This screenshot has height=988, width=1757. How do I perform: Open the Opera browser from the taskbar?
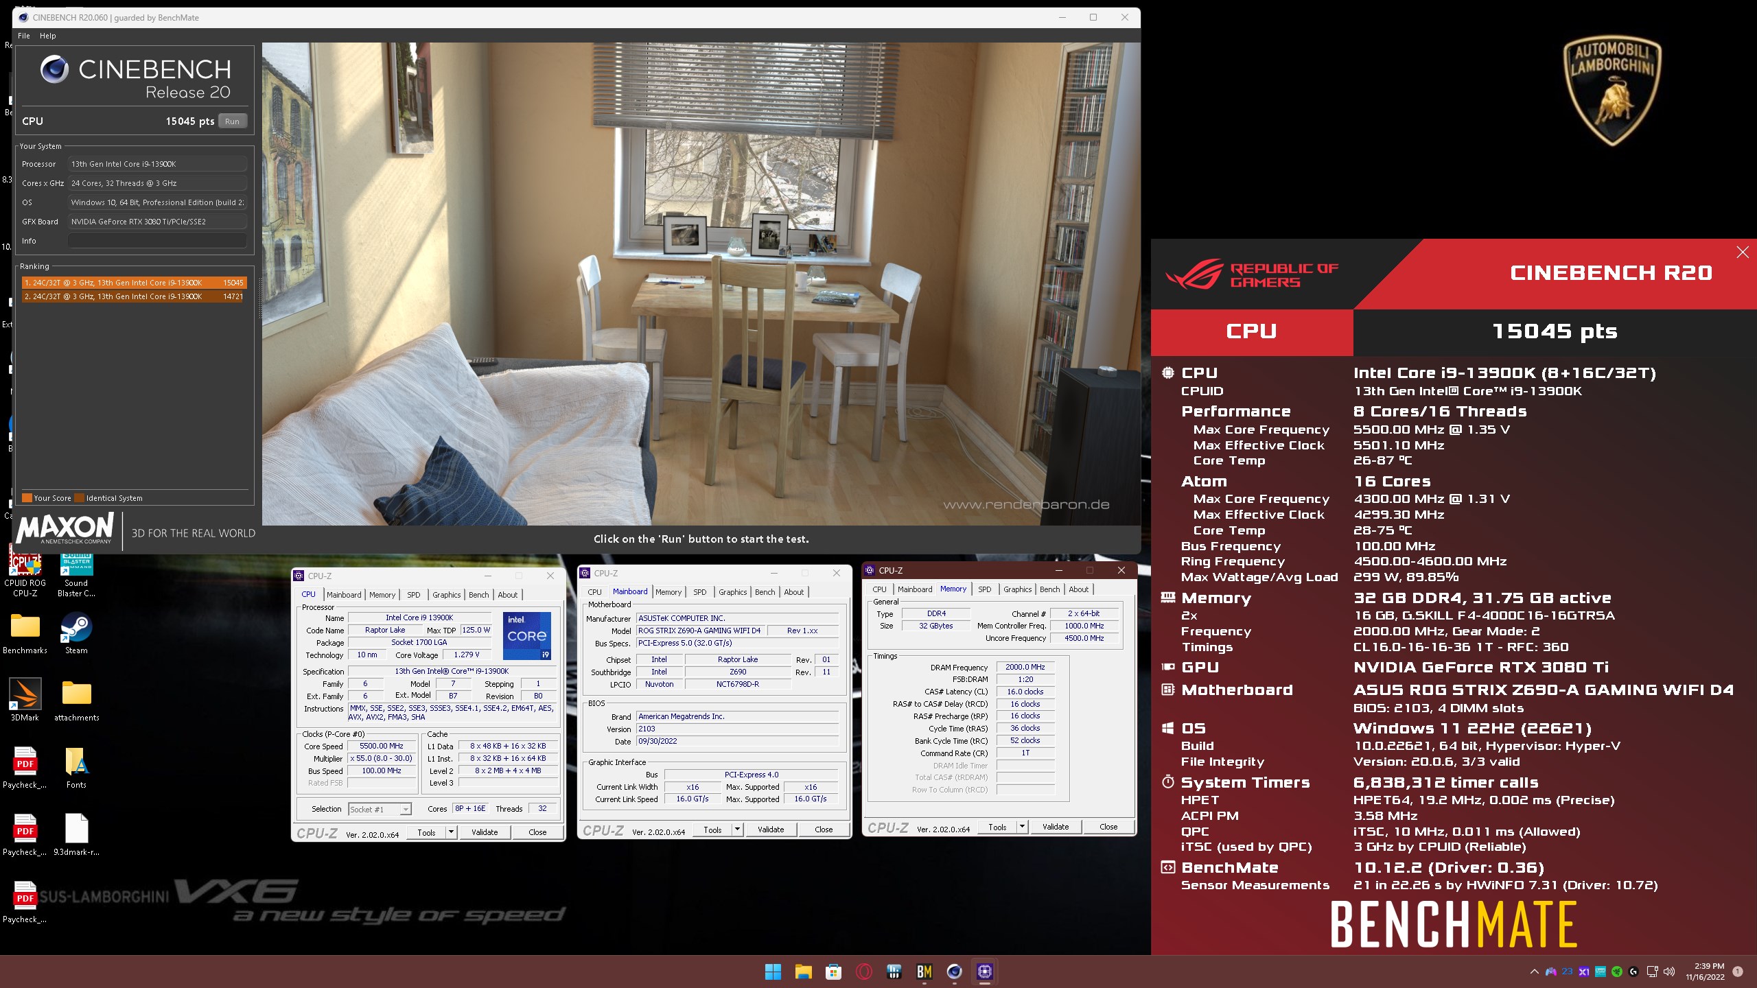coord(863,972)
